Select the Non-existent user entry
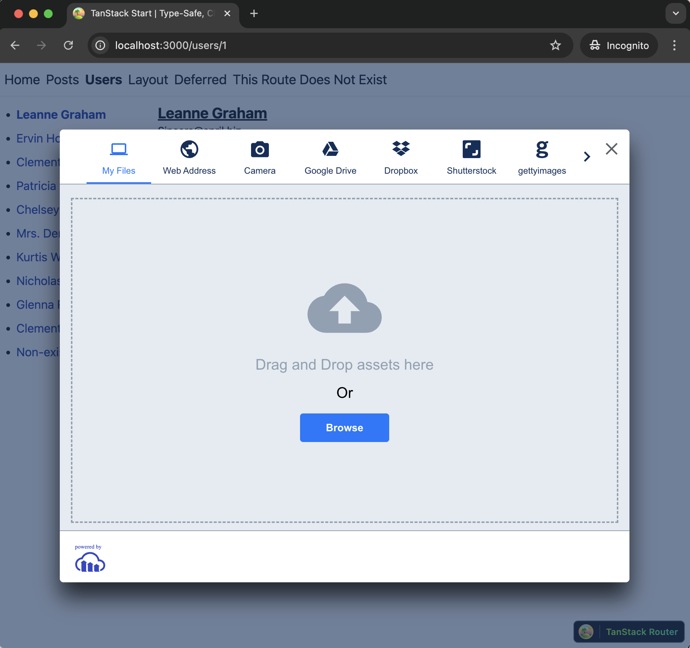This screenshot has width=690, height=648. click(38, 352)
